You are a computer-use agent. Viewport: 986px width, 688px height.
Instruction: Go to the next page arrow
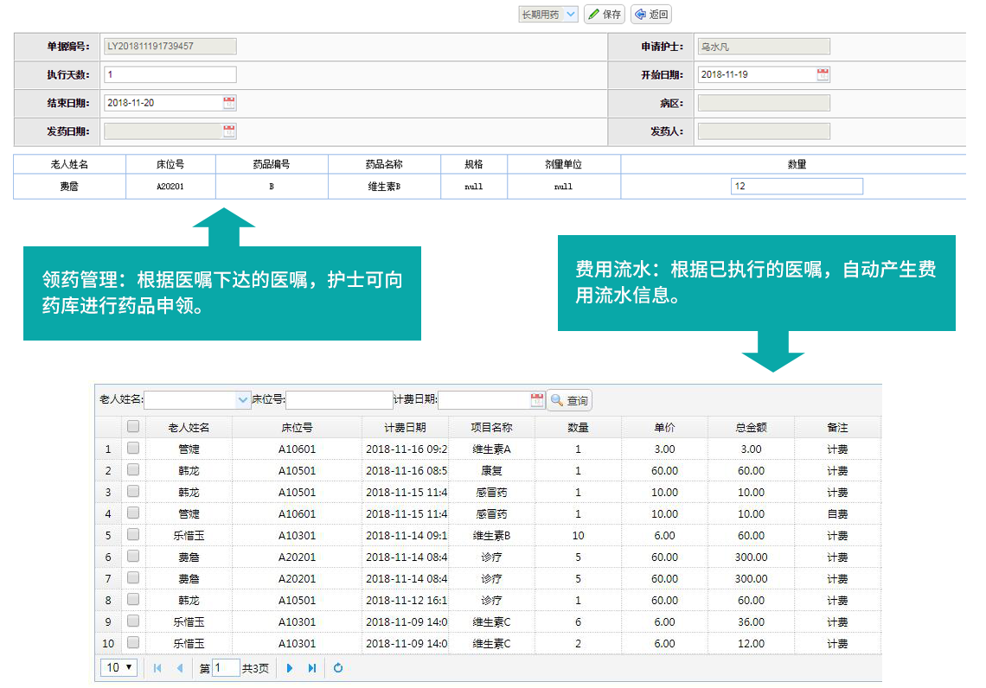(x=290, y=668)
